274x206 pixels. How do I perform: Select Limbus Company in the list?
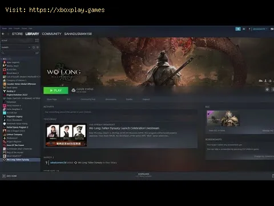(x=14, y=134)
